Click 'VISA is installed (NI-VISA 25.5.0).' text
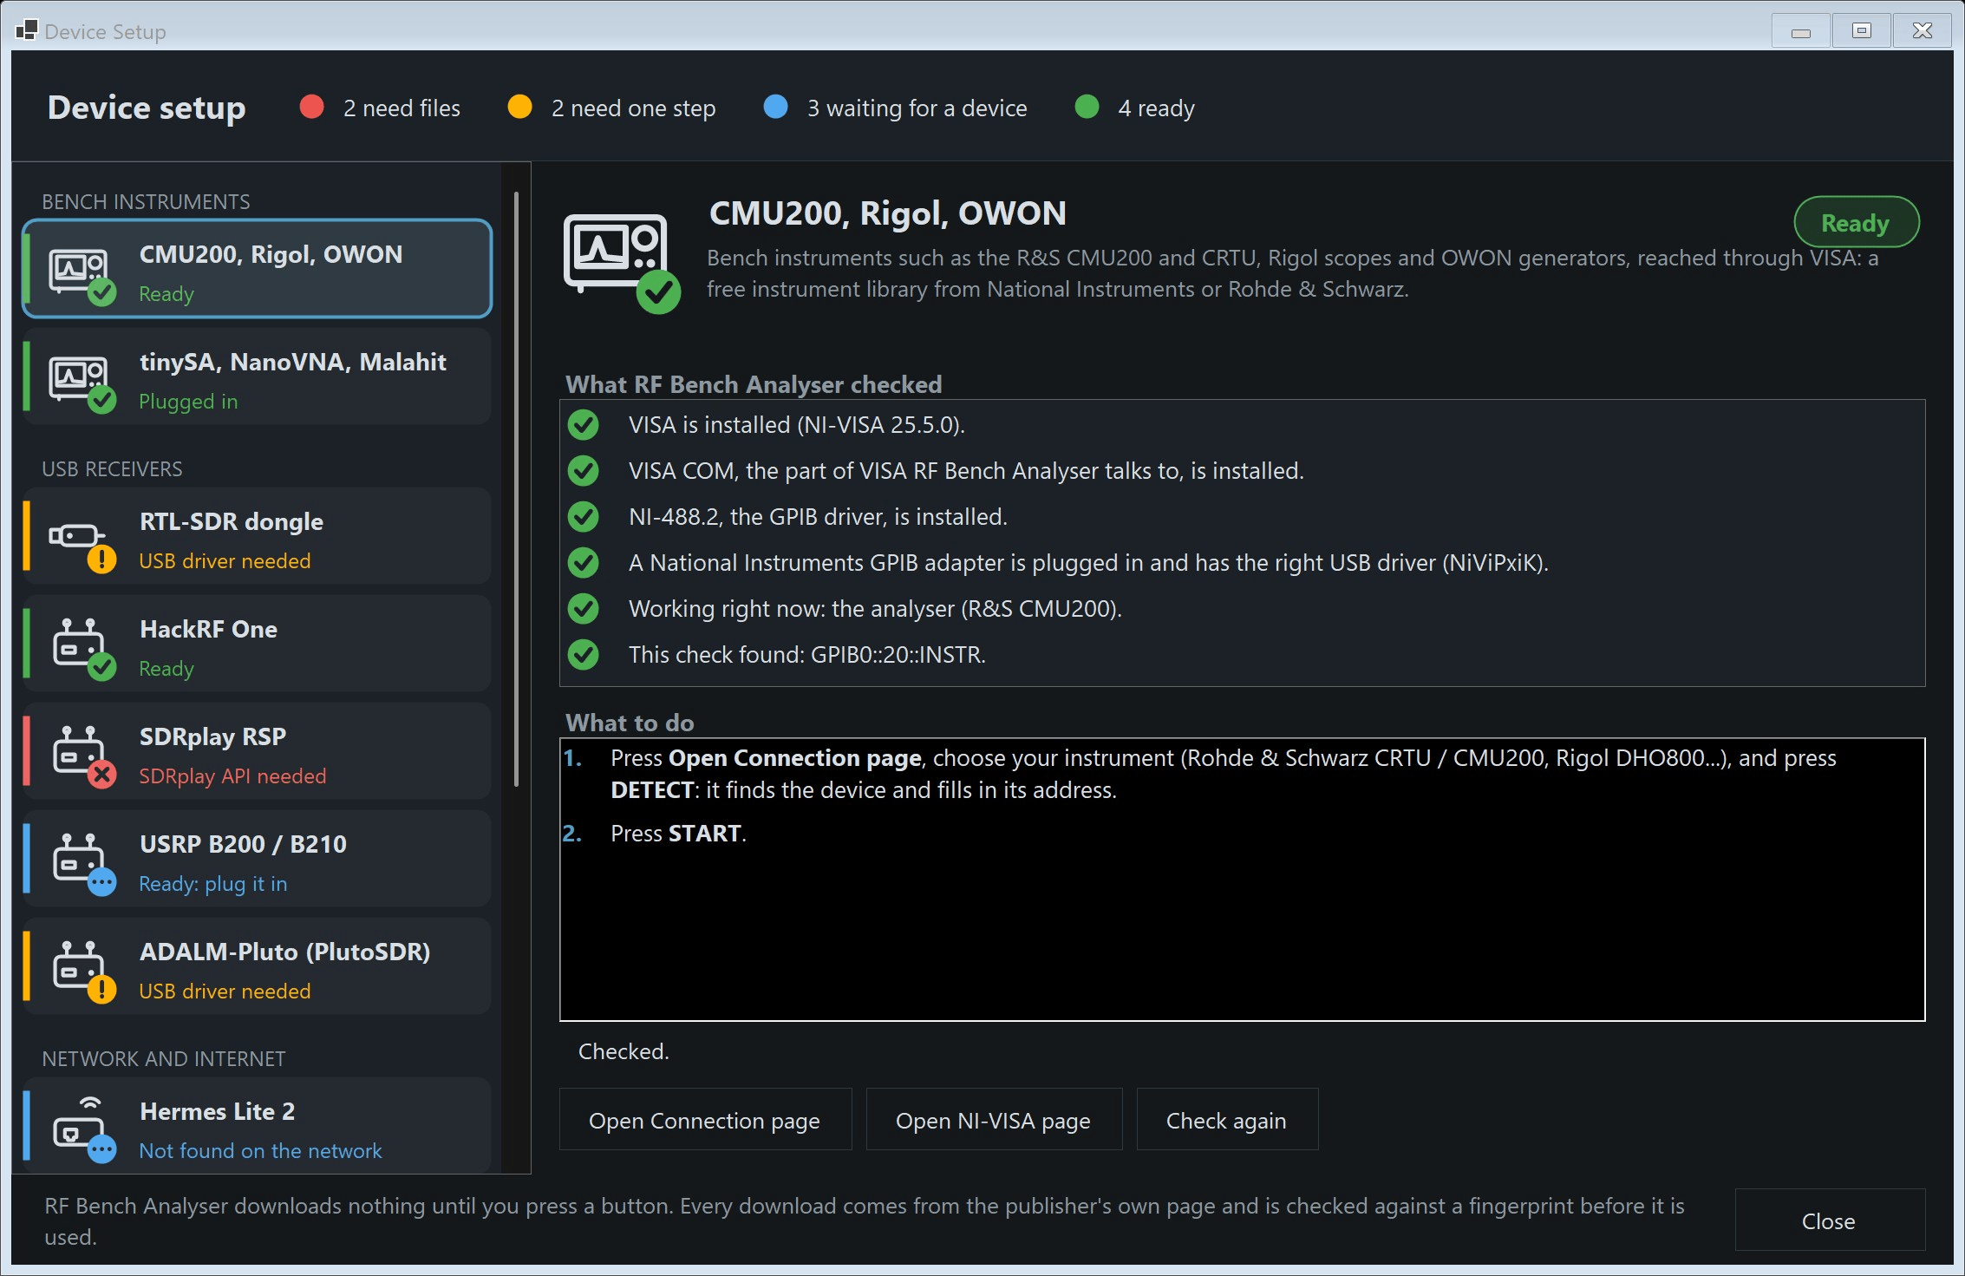This screenshot has height=1276, width=1965. tap(797, 425)
